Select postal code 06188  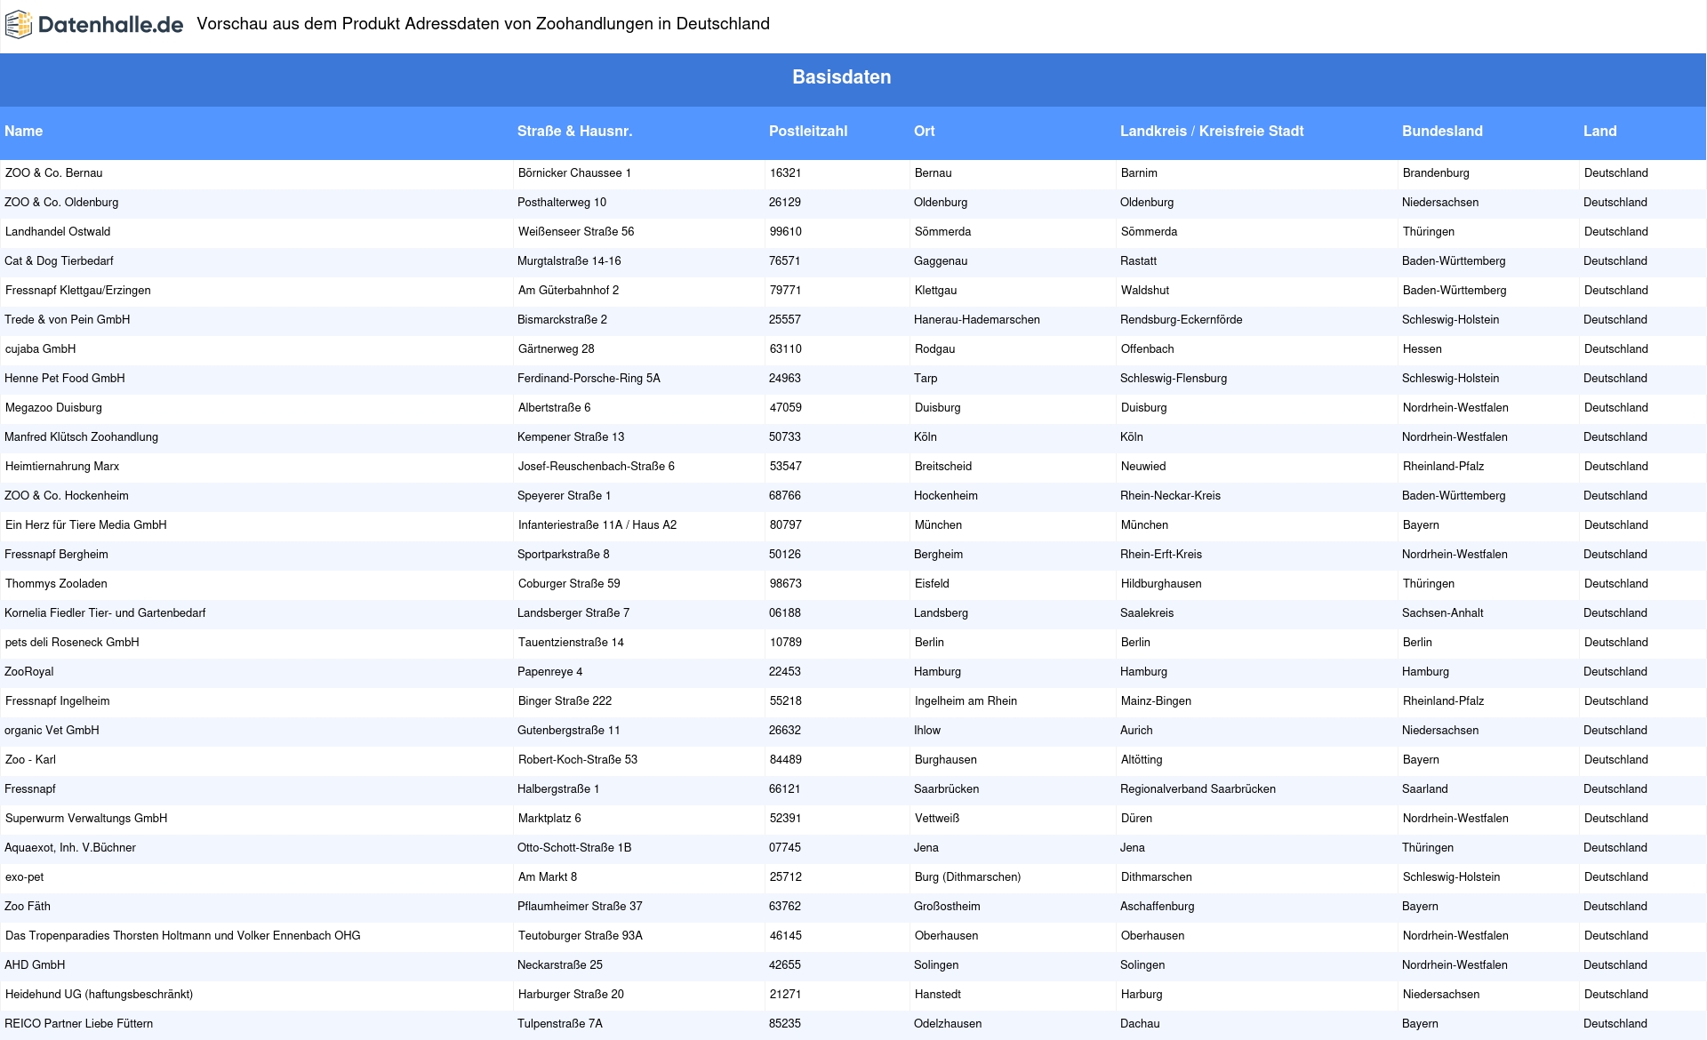tap(785, 613)
